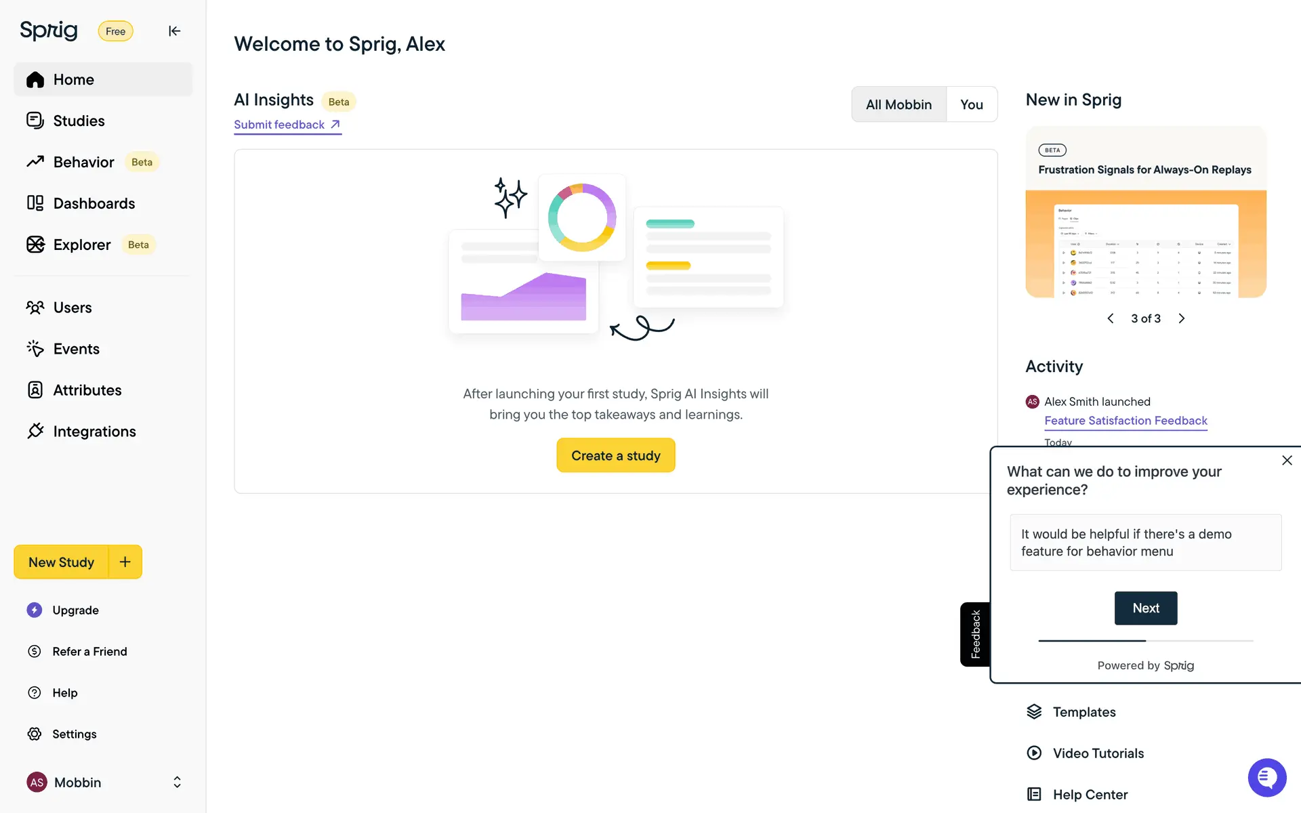The width and height of the screenshot is (1301, 813).
Task: Click the feedback survey text field
Action: [x=1145, y=543]
